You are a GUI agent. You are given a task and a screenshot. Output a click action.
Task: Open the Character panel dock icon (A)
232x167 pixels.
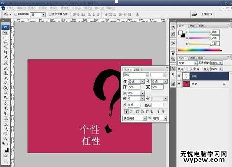(x=173, y=69)
